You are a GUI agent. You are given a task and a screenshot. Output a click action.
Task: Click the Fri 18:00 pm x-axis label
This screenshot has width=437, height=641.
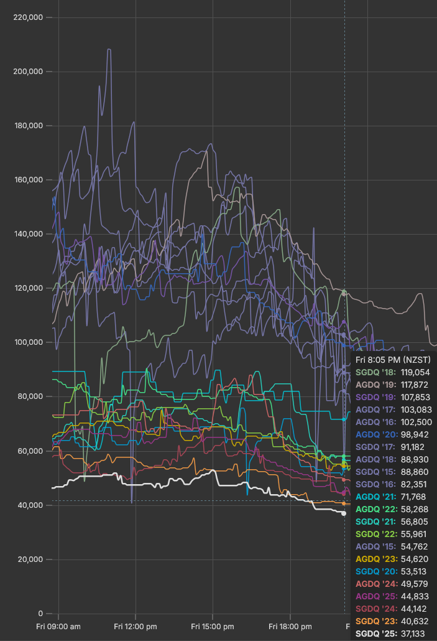(x=290, y=627)
